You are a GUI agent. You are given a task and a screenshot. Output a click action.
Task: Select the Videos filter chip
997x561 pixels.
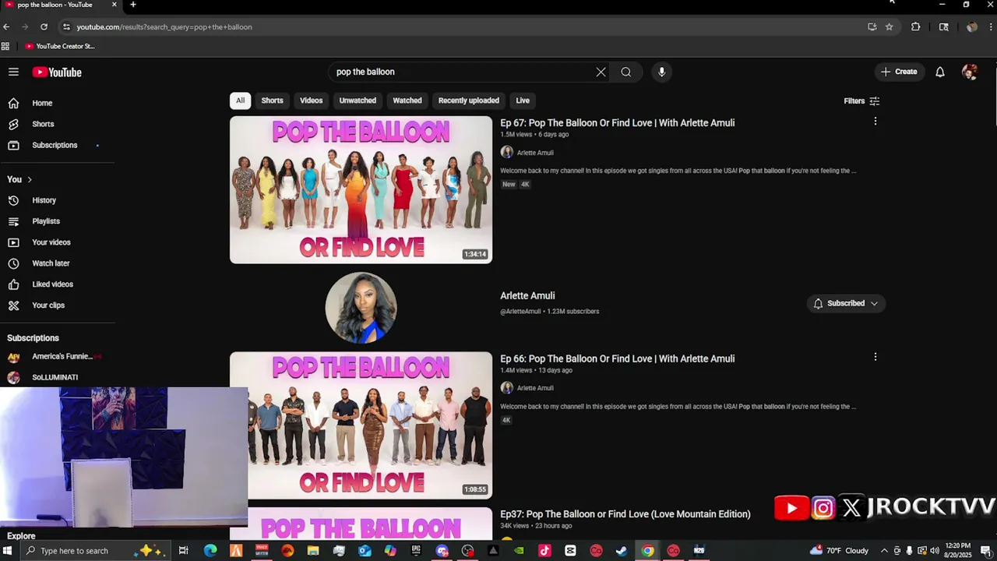point(311,101)
